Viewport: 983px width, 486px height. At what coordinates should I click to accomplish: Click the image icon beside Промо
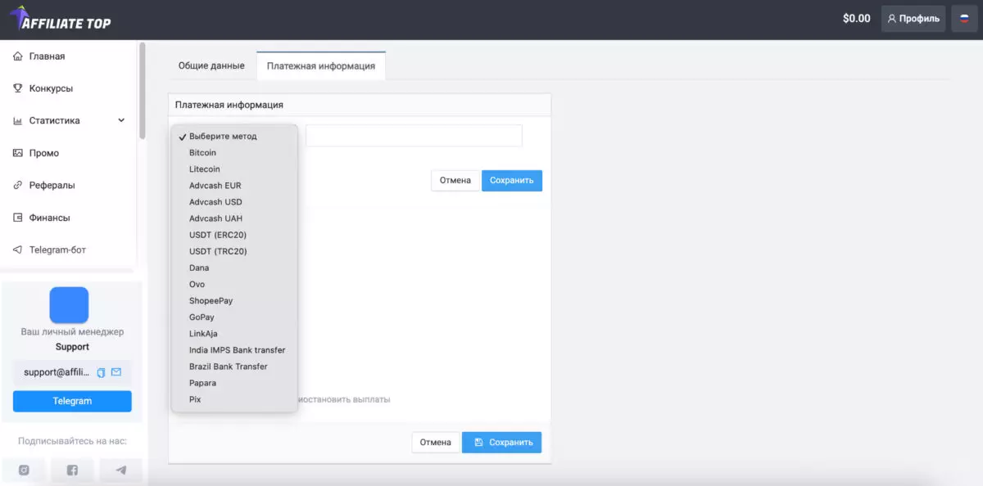[18, 153]
